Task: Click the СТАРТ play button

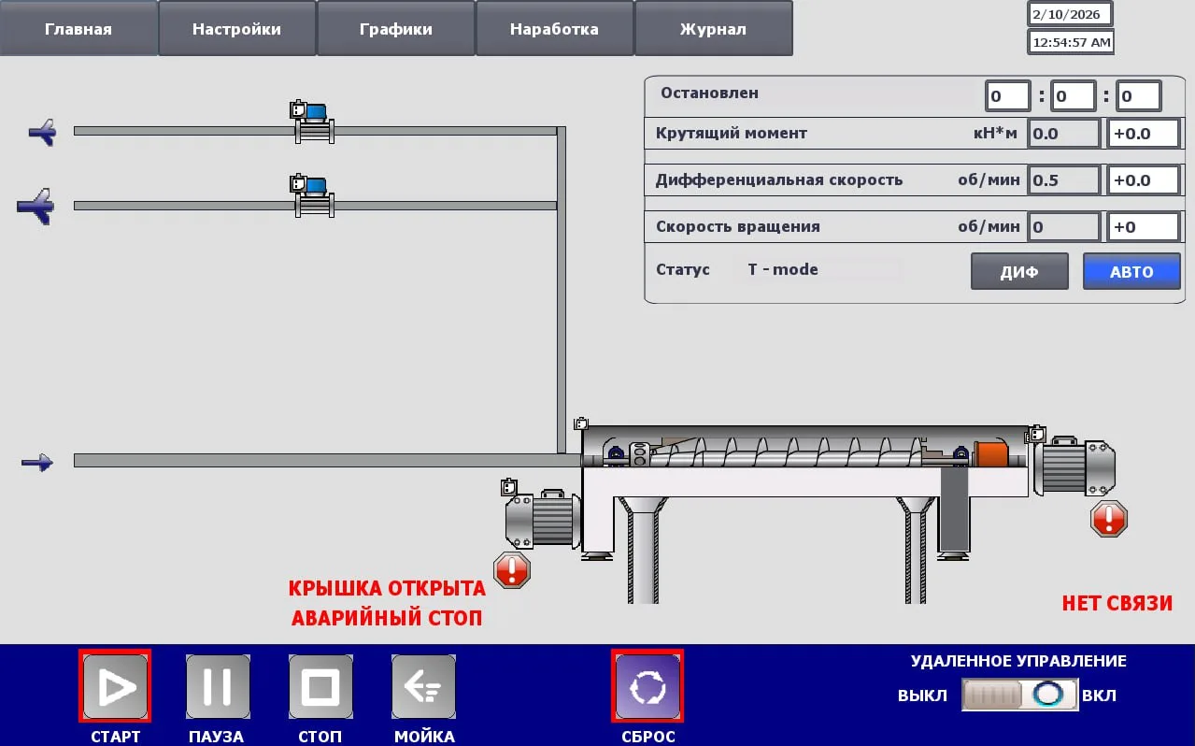Action: (x=115, y=687)
